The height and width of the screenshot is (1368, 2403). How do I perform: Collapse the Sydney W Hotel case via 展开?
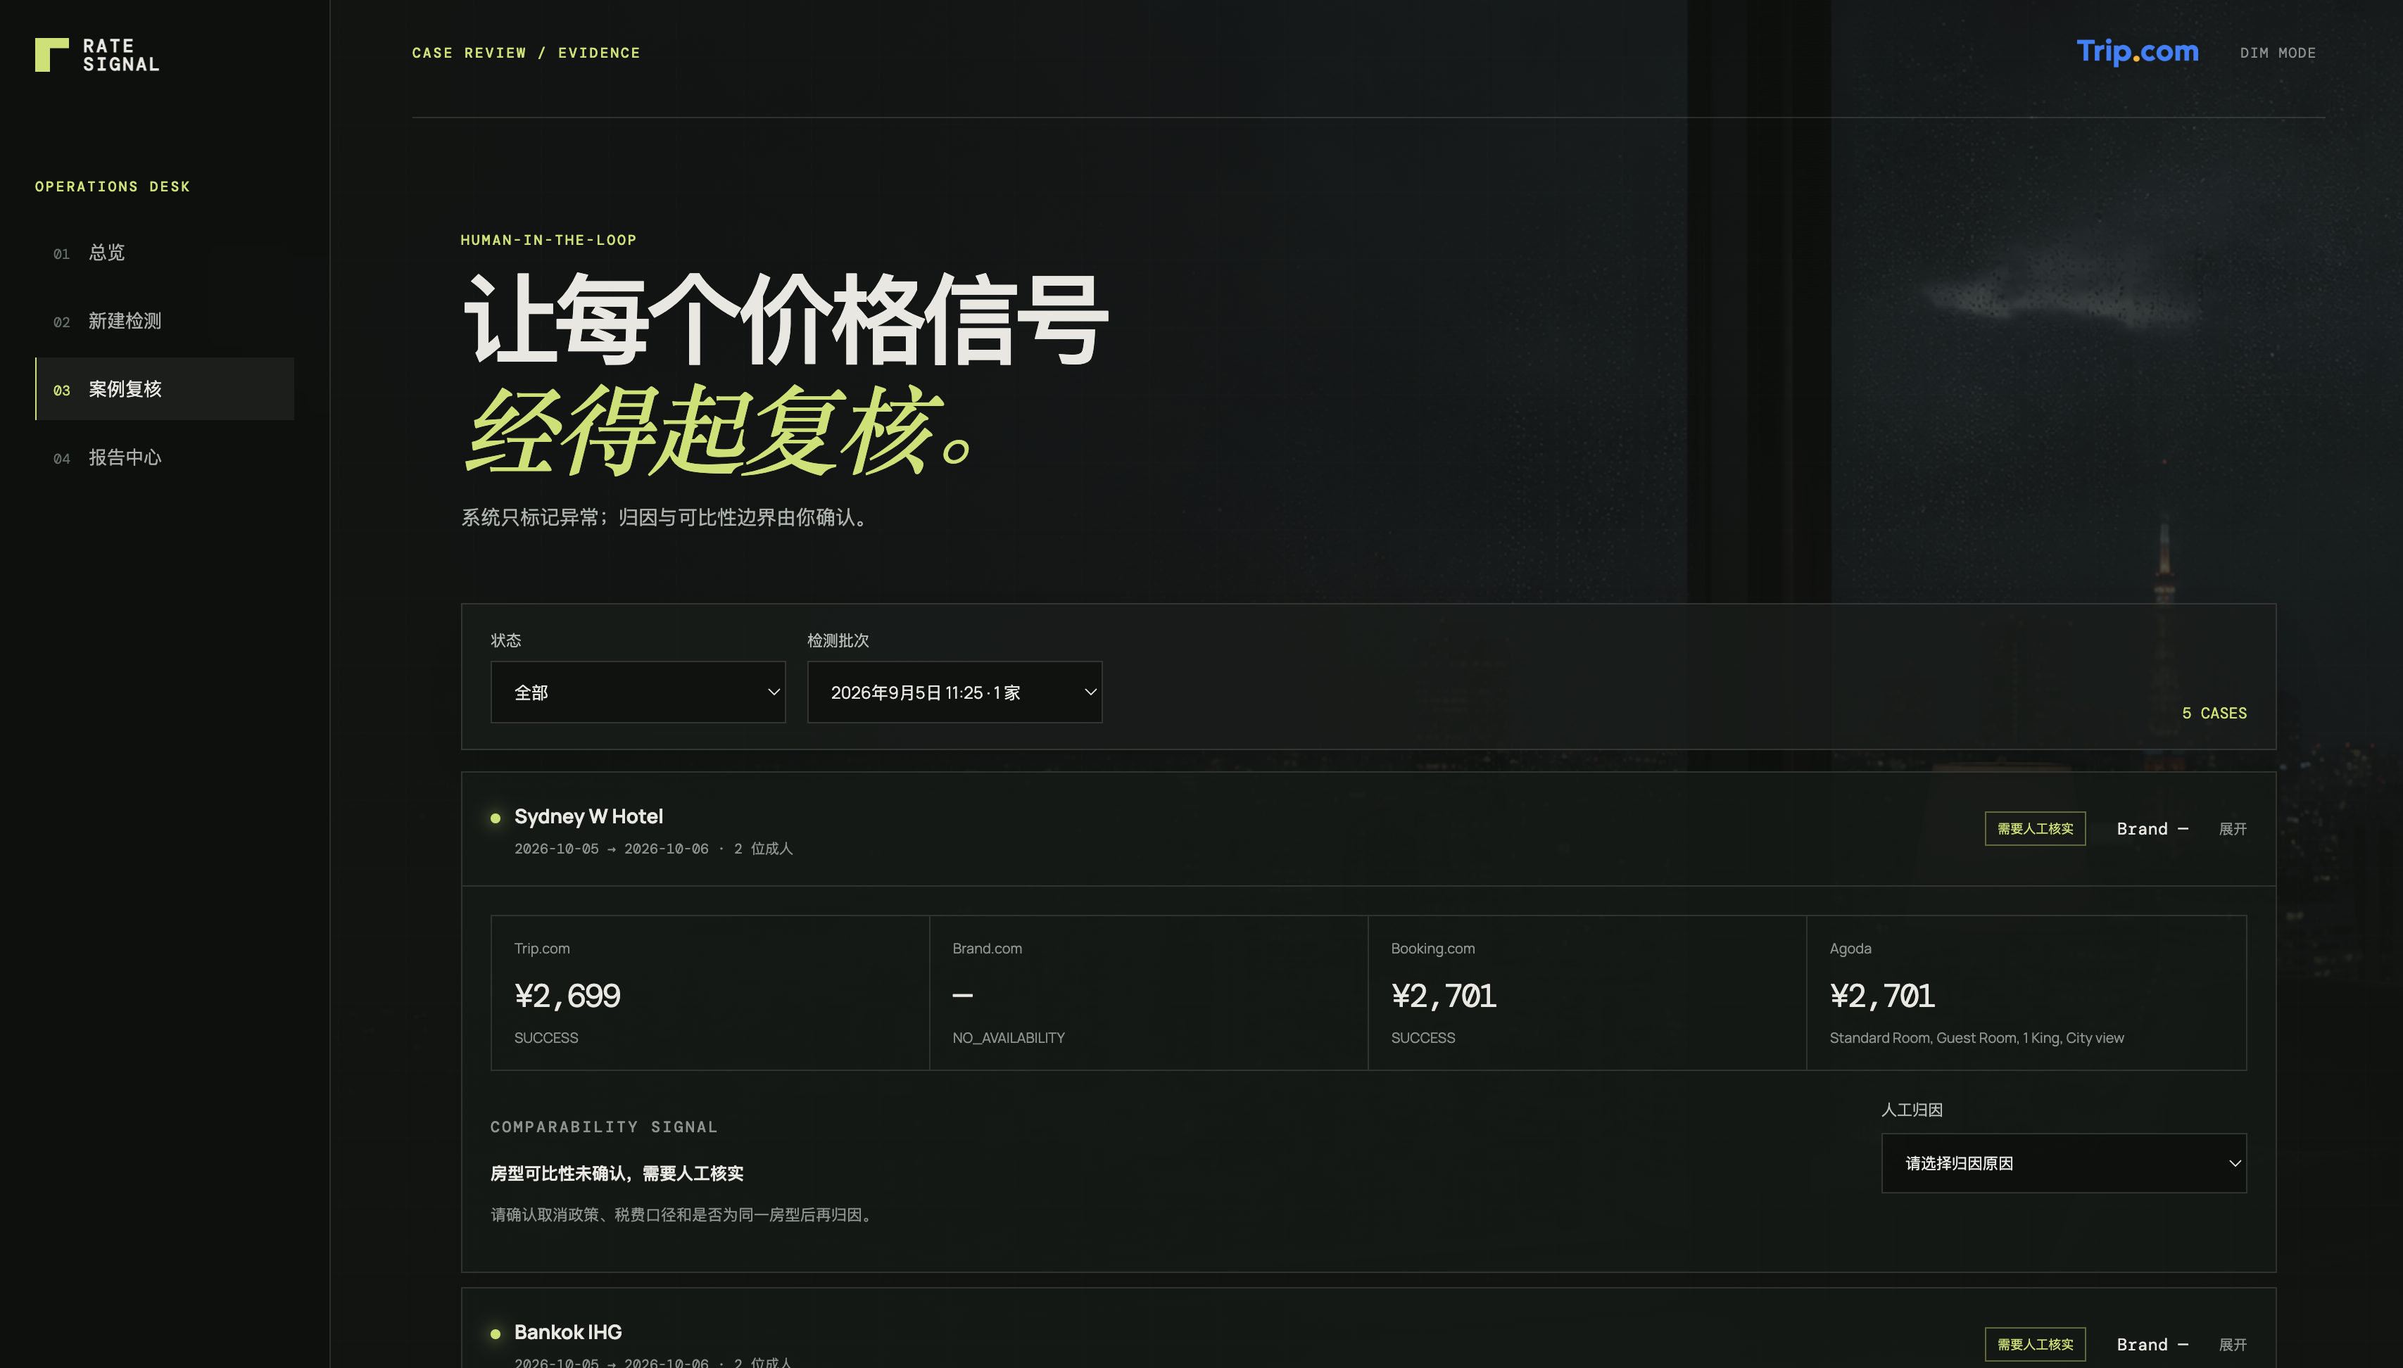point(2233,829)
